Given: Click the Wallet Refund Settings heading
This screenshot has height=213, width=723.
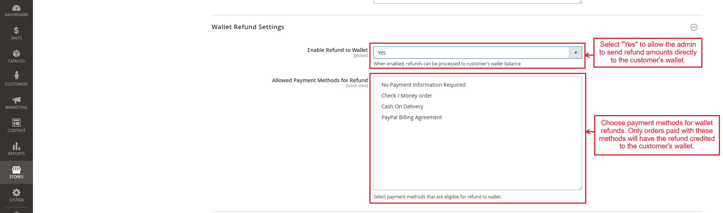Looking at the screenshot, I should 248,27.
